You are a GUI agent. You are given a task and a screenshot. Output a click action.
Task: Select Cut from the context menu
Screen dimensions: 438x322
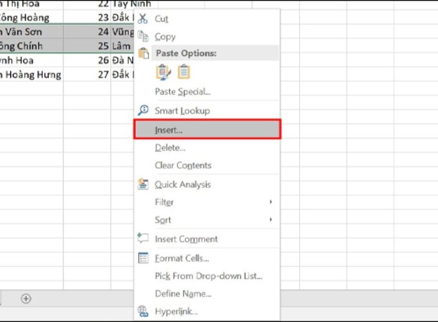tap(207, 19)
